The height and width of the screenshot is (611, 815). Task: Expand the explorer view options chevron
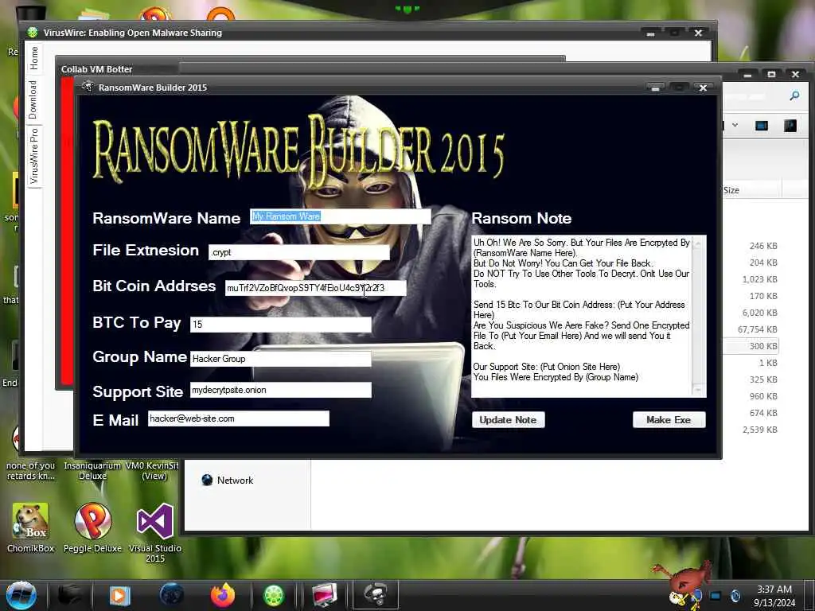[x=735, y=125]
